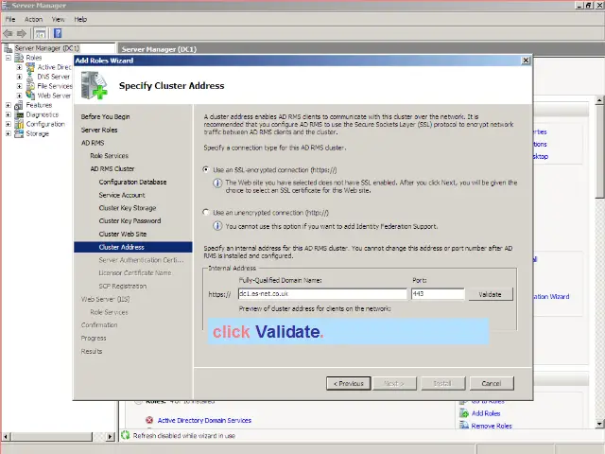The width and height of the screenshot is (605, 454).
Task: Expand the Diagnostics tree node
Action: tap(8, 114)
